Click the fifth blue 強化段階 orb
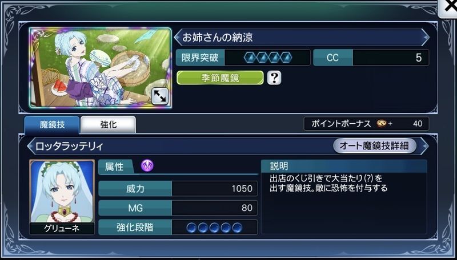 [237, 227]
